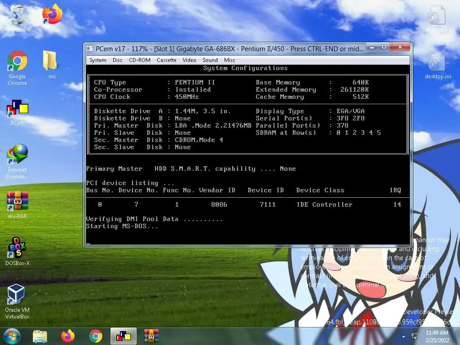The image size is (460, 345).
Task: Click the '7111' Device ID value
Action: point(268,204)
